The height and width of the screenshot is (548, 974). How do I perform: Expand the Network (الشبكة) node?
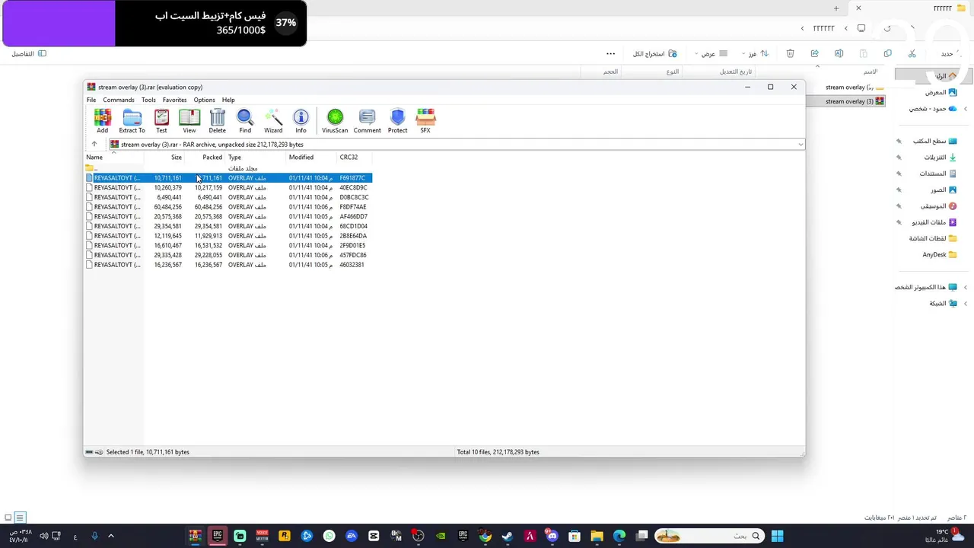click(966, 303)
